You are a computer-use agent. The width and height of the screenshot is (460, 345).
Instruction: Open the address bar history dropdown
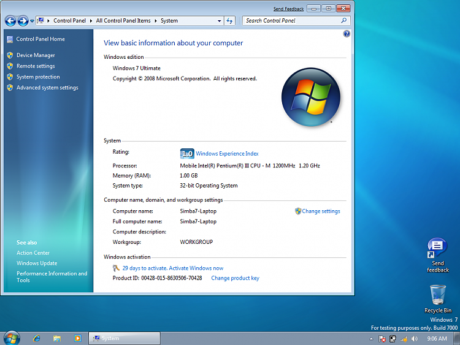point(219,21)
